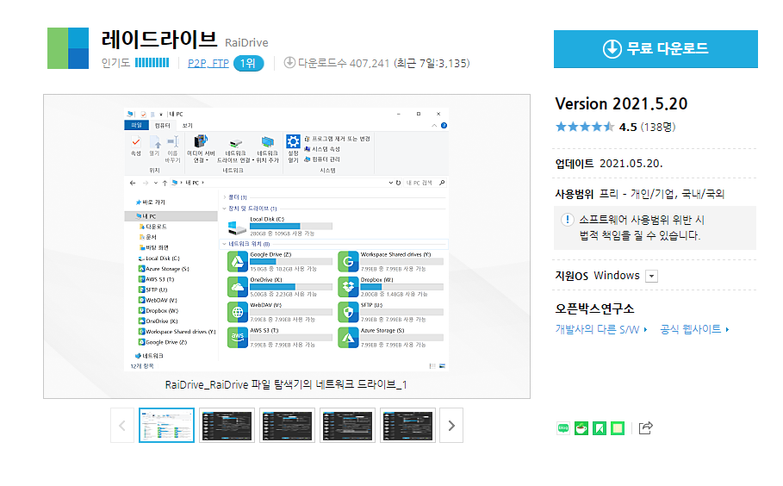
Task: Select the fifth screenshot thumbnail
Action: pos(408,426)
